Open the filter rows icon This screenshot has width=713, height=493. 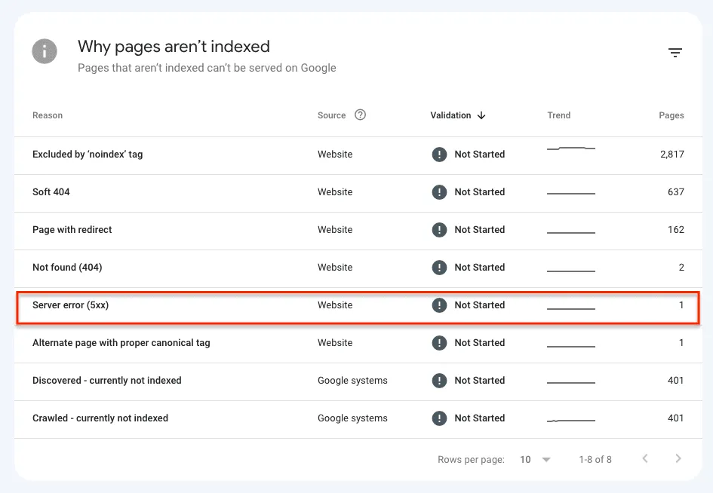tap(675, 53)
